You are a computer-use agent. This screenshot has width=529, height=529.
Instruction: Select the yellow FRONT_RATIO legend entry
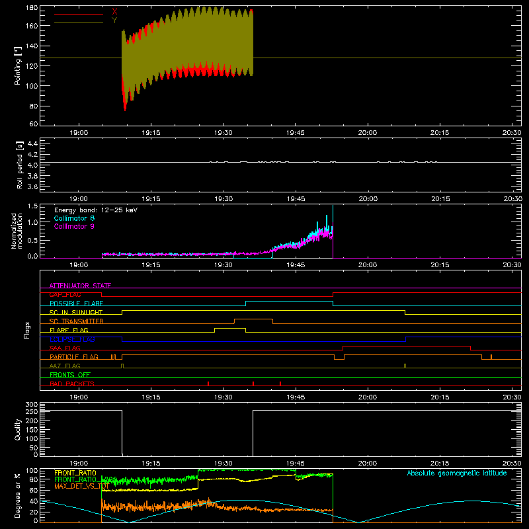click(x=75, y=473)
